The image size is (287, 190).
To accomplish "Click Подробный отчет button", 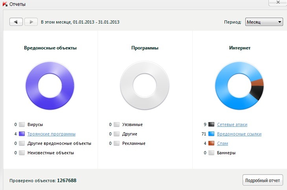I will (x=262, y=180).
